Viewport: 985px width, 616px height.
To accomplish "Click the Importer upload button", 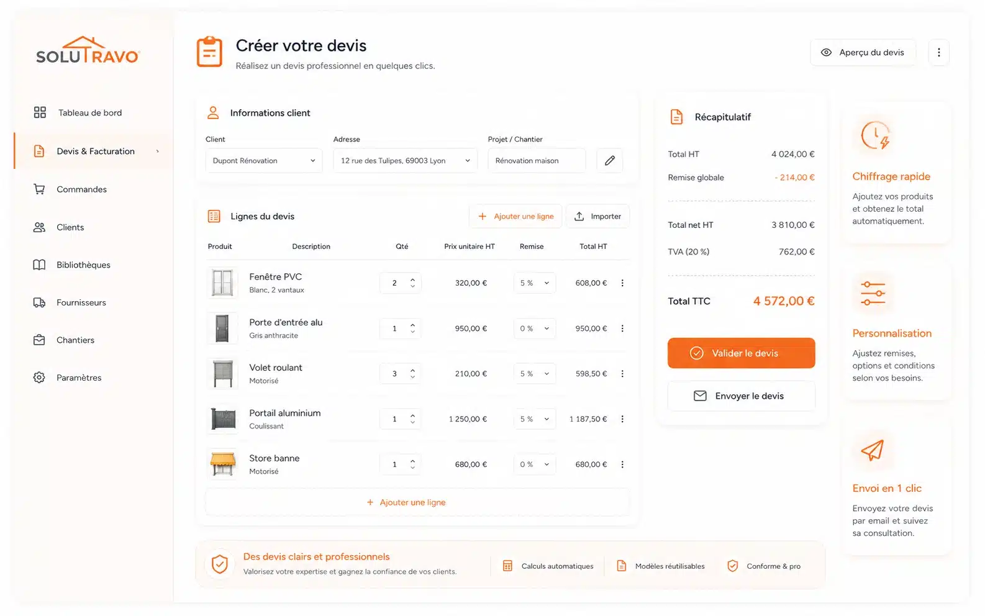I will tap(597, 216).
